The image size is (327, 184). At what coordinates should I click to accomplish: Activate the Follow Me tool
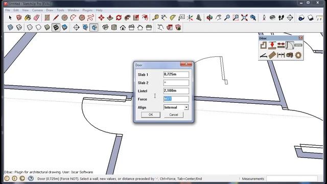[127, 18]
